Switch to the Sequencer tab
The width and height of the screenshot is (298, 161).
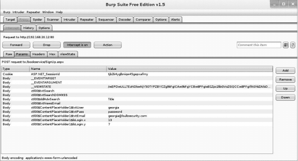pyautogui.click(x=106, y=19)
